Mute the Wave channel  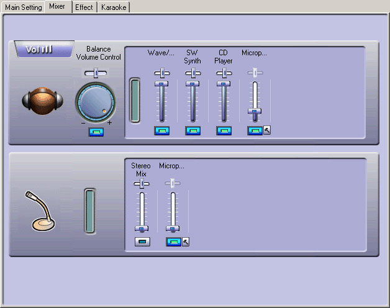[x=162, y=130]
